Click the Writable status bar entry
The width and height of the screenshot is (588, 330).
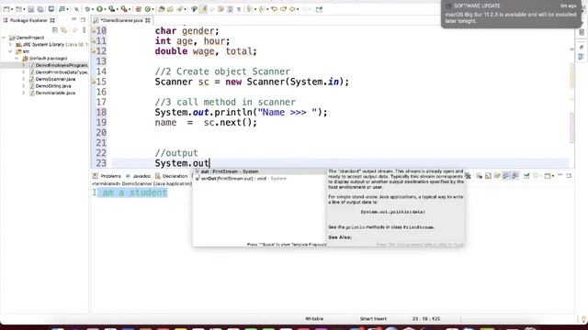tap(314, 319)
